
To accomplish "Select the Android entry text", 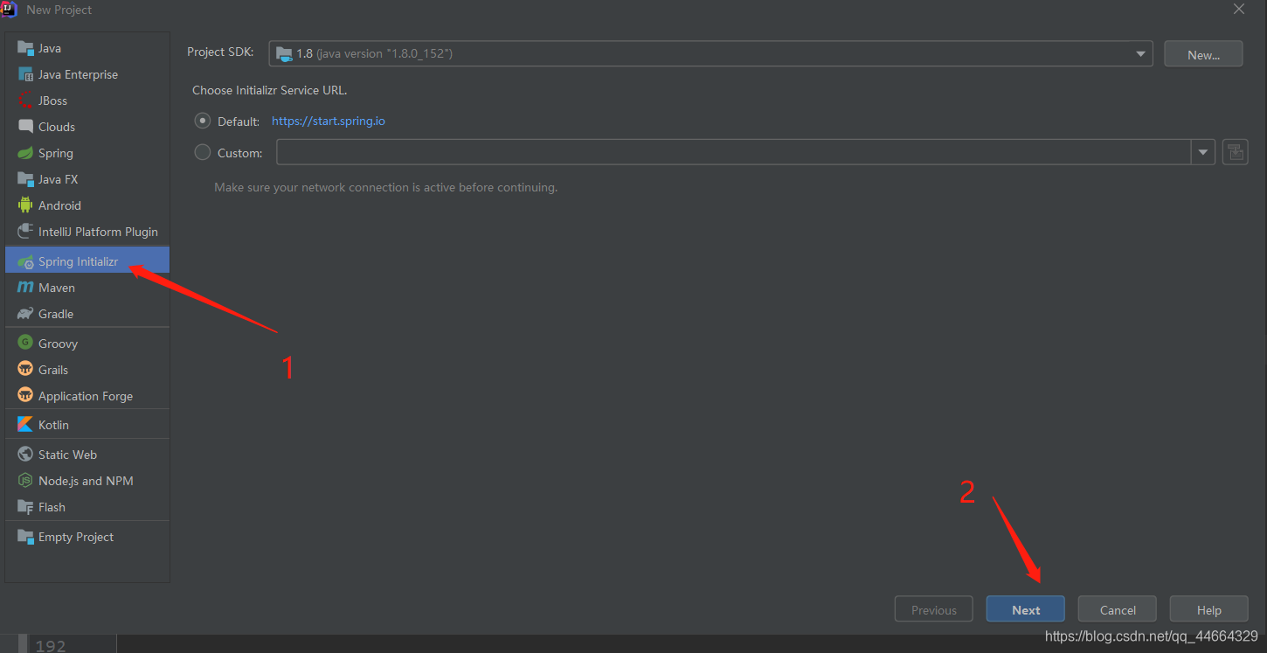I will tap(59, 205).
